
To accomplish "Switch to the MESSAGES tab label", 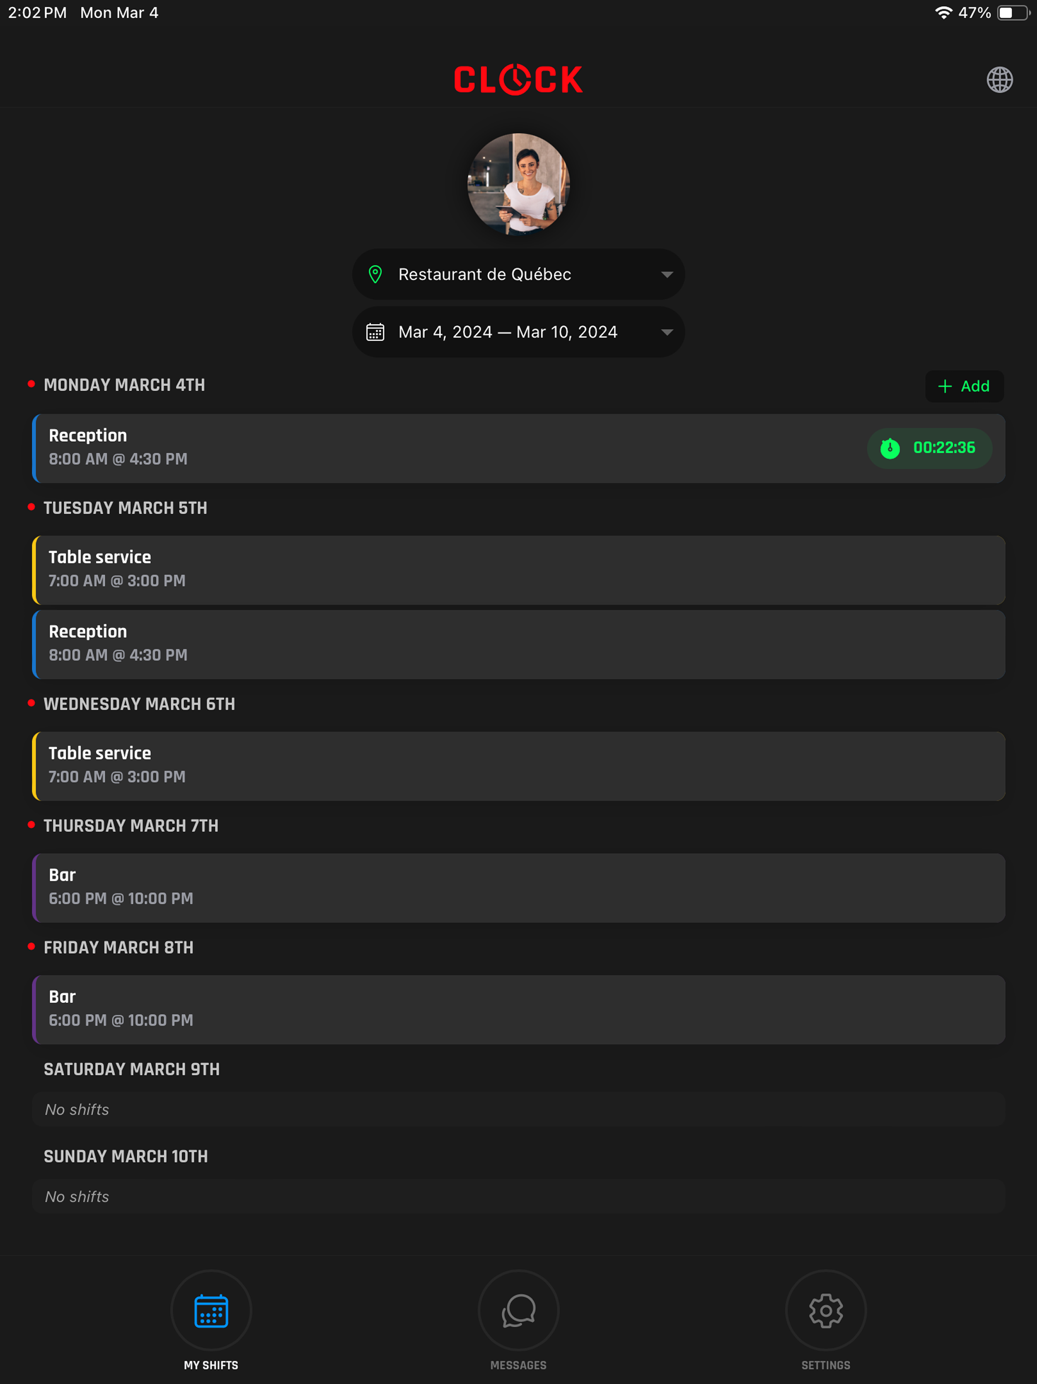I will coord(518,1365).
